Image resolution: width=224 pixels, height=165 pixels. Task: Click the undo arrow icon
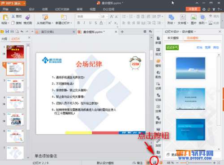click(x=22, y=32)
